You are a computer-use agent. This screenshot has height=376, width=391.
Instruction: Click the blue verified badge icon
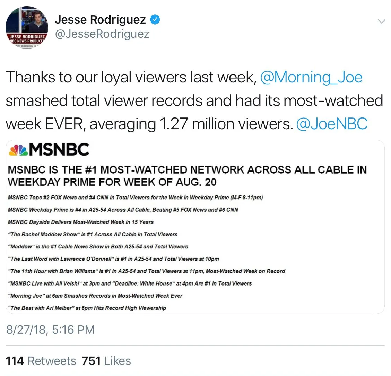pyautogui.click(x=155, y=20)
